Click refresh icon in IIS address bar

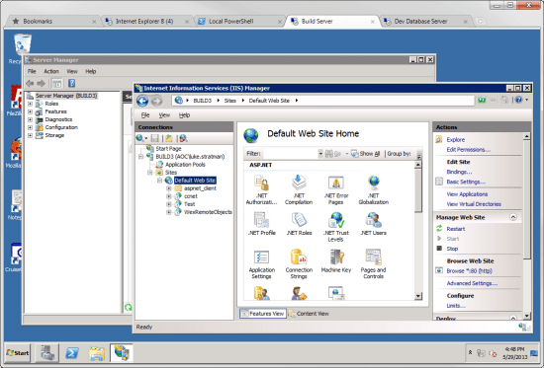[x=482, y=100]
